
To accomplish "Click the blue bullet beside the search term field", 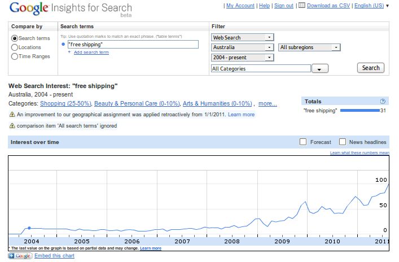I will (63, 44).
